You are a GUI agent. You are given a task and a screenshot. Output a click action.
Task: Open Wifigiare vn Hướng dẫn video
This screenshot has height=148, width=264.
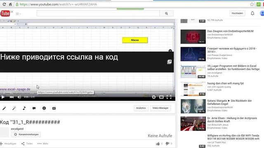(x=233, y=137)
